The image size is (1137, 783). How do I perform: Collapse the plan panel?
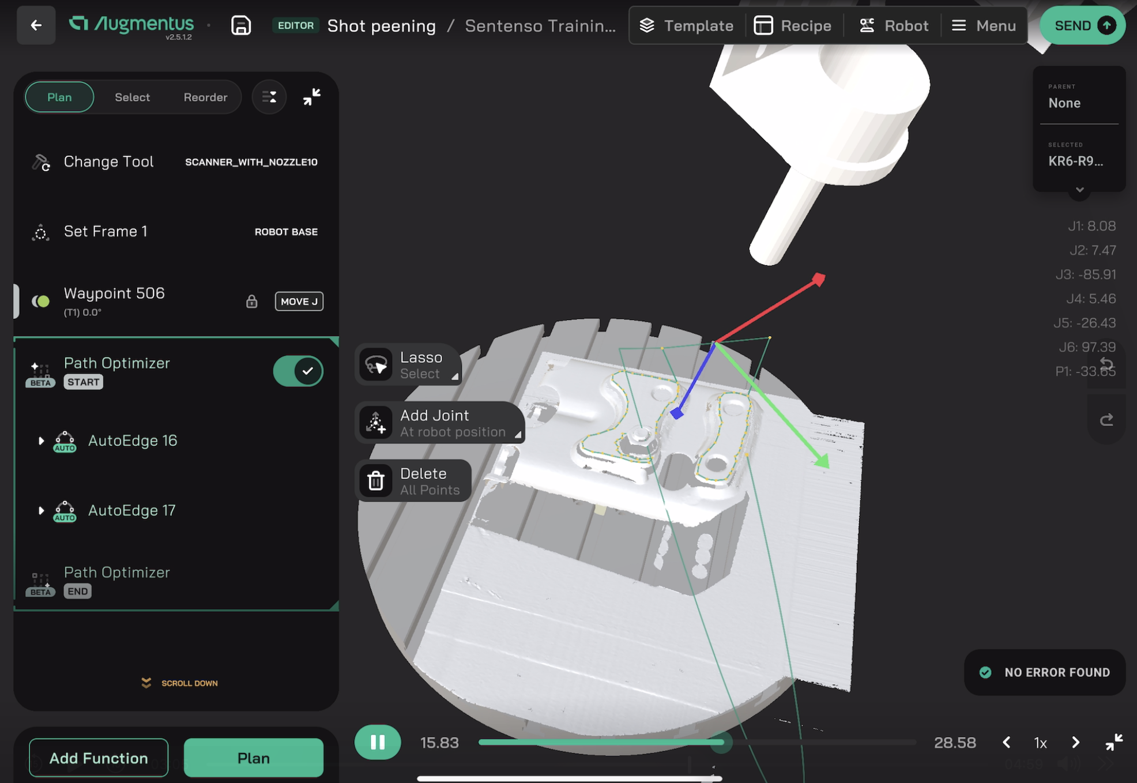(312, 97)
